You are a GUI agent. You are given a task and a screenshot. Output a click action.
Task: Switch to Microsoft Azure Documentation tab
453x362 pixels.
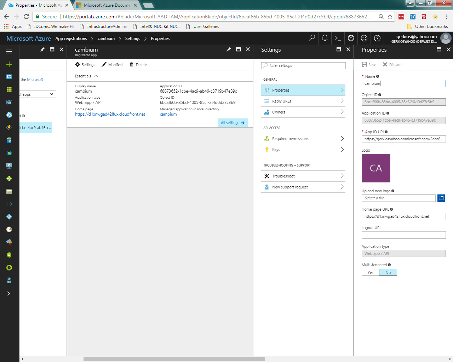click(x=107, y=5)
